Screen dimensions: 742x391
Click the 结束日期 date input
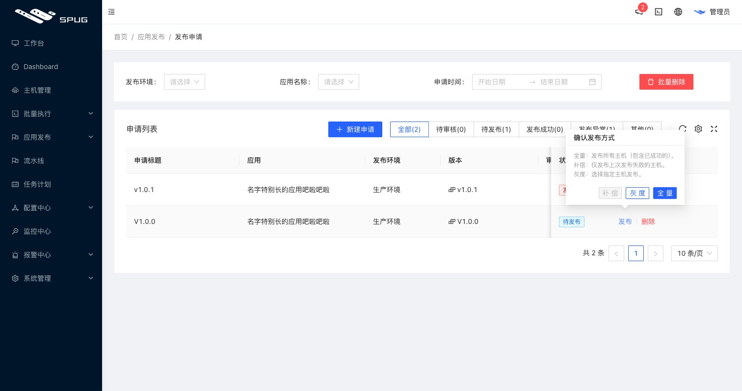(562, 82)
